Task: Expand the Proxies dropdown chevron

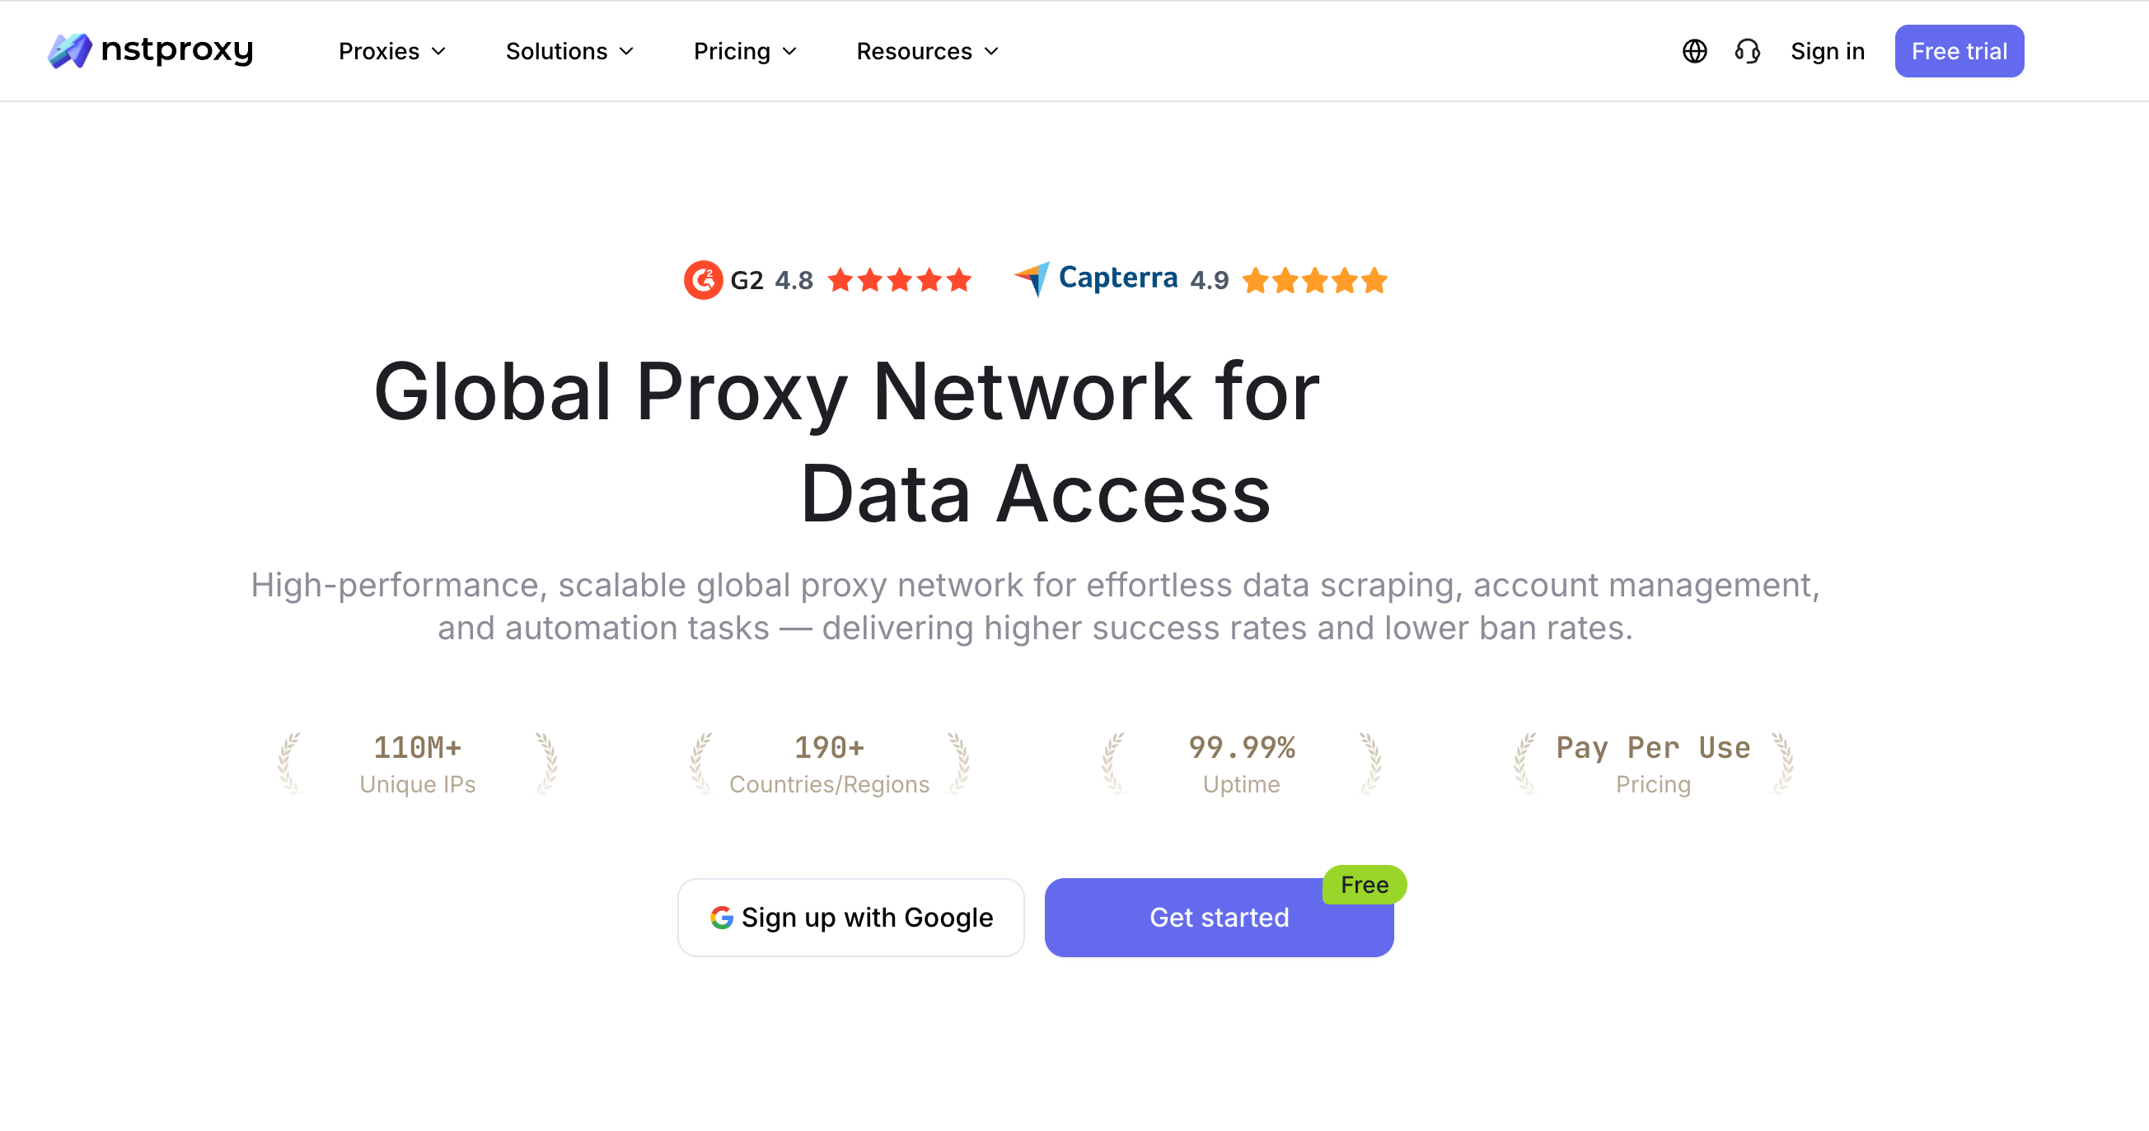Action: (439, 52)
